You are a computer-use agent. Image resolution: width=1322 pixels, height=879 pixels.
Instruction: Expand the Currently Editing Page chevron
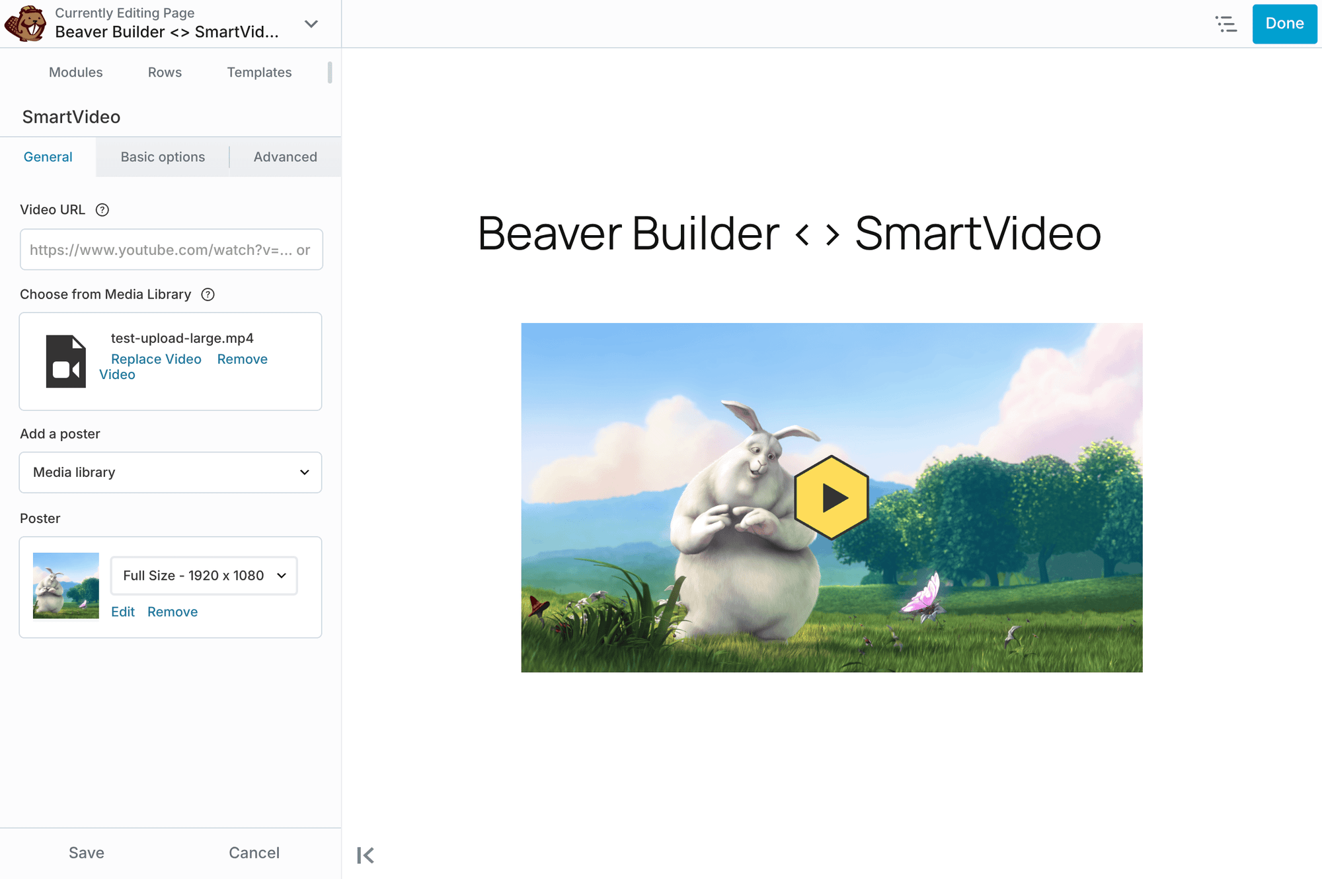point(311,23)
